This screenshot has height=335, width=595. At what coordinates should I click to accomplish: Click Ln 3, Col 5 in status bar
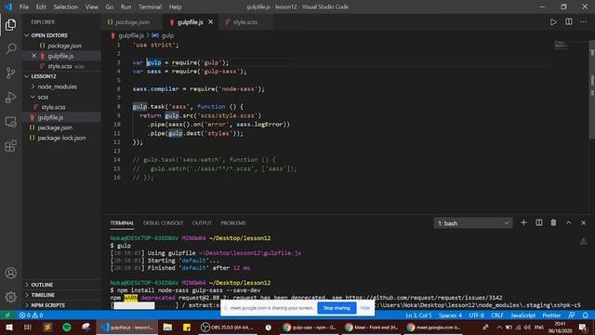pyautogui.click(x=418, y=315)
